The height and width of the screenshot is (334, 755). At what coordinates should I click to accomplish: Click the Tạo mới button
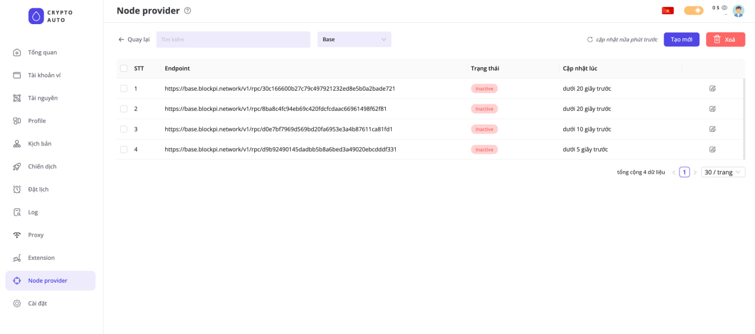pos(681,39)
